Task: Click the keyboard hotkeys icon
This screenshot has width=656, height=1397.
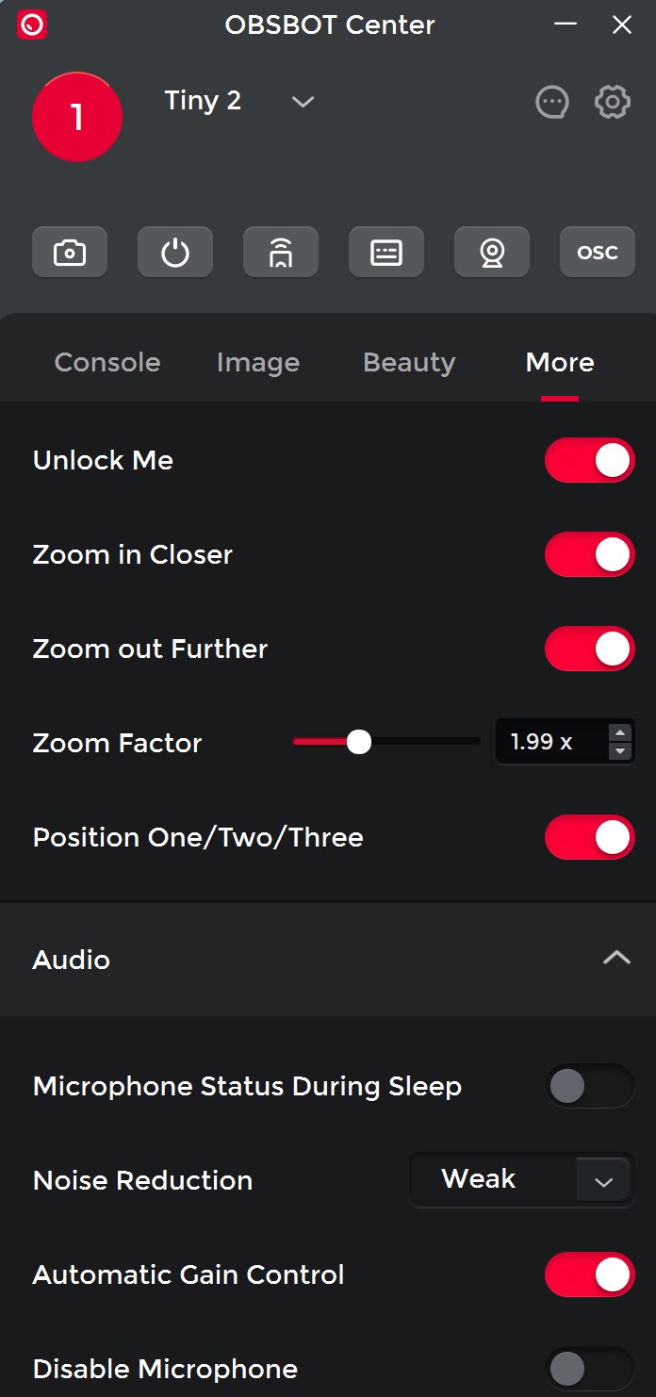Action: 386,253
